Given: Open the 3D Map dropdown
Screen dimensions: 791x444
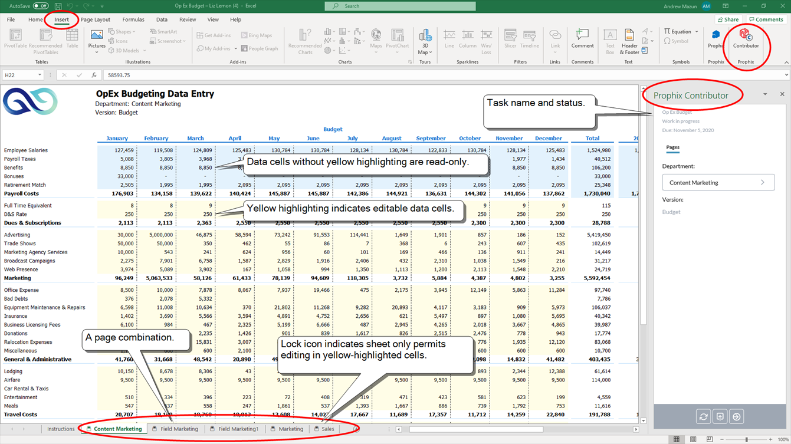Looking at the screenshot, I should pos(425,41).
